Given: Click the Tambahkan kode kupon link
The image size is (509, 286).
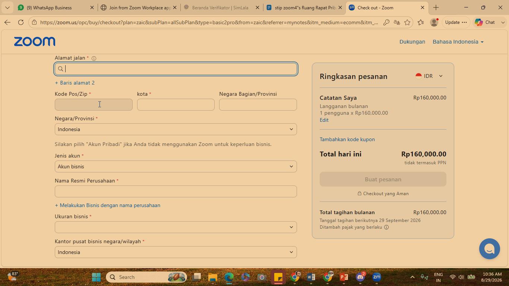Looking at the screenshot, I should click(x=347, y=139).
